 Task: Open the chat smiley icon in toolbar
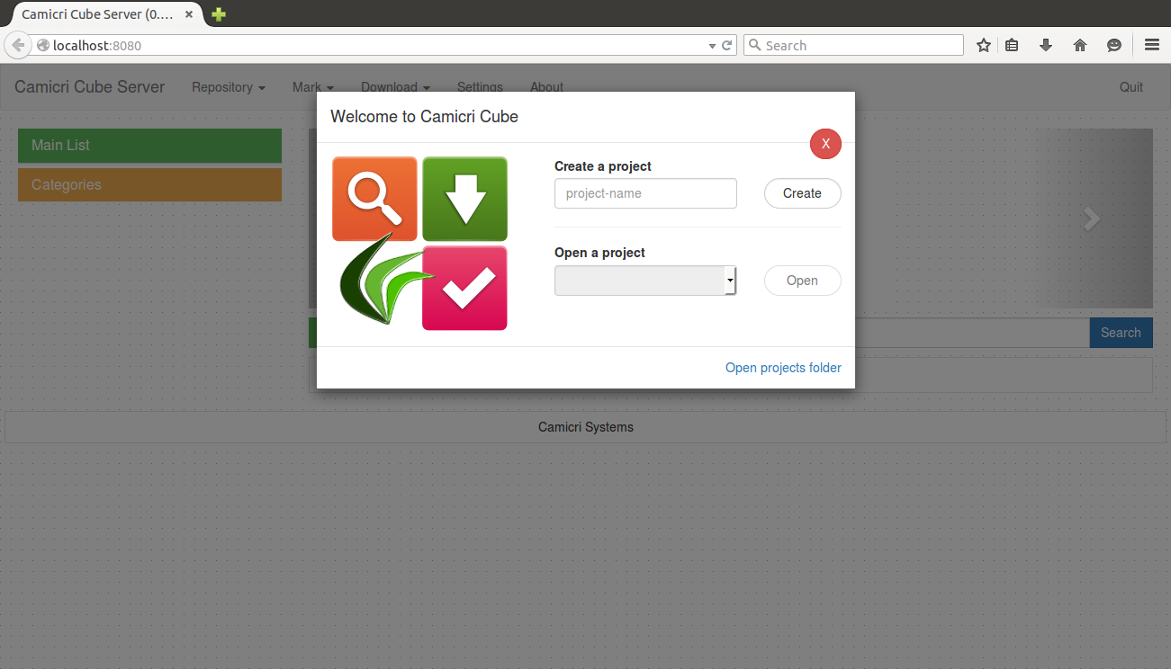1114,45
